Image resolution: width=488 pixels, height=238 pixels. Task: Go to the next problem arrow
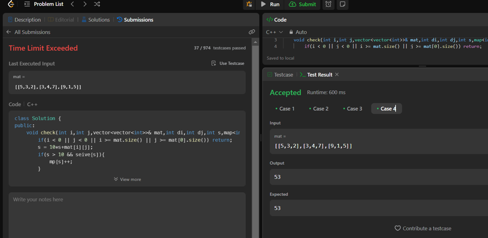tap(85, 4)
